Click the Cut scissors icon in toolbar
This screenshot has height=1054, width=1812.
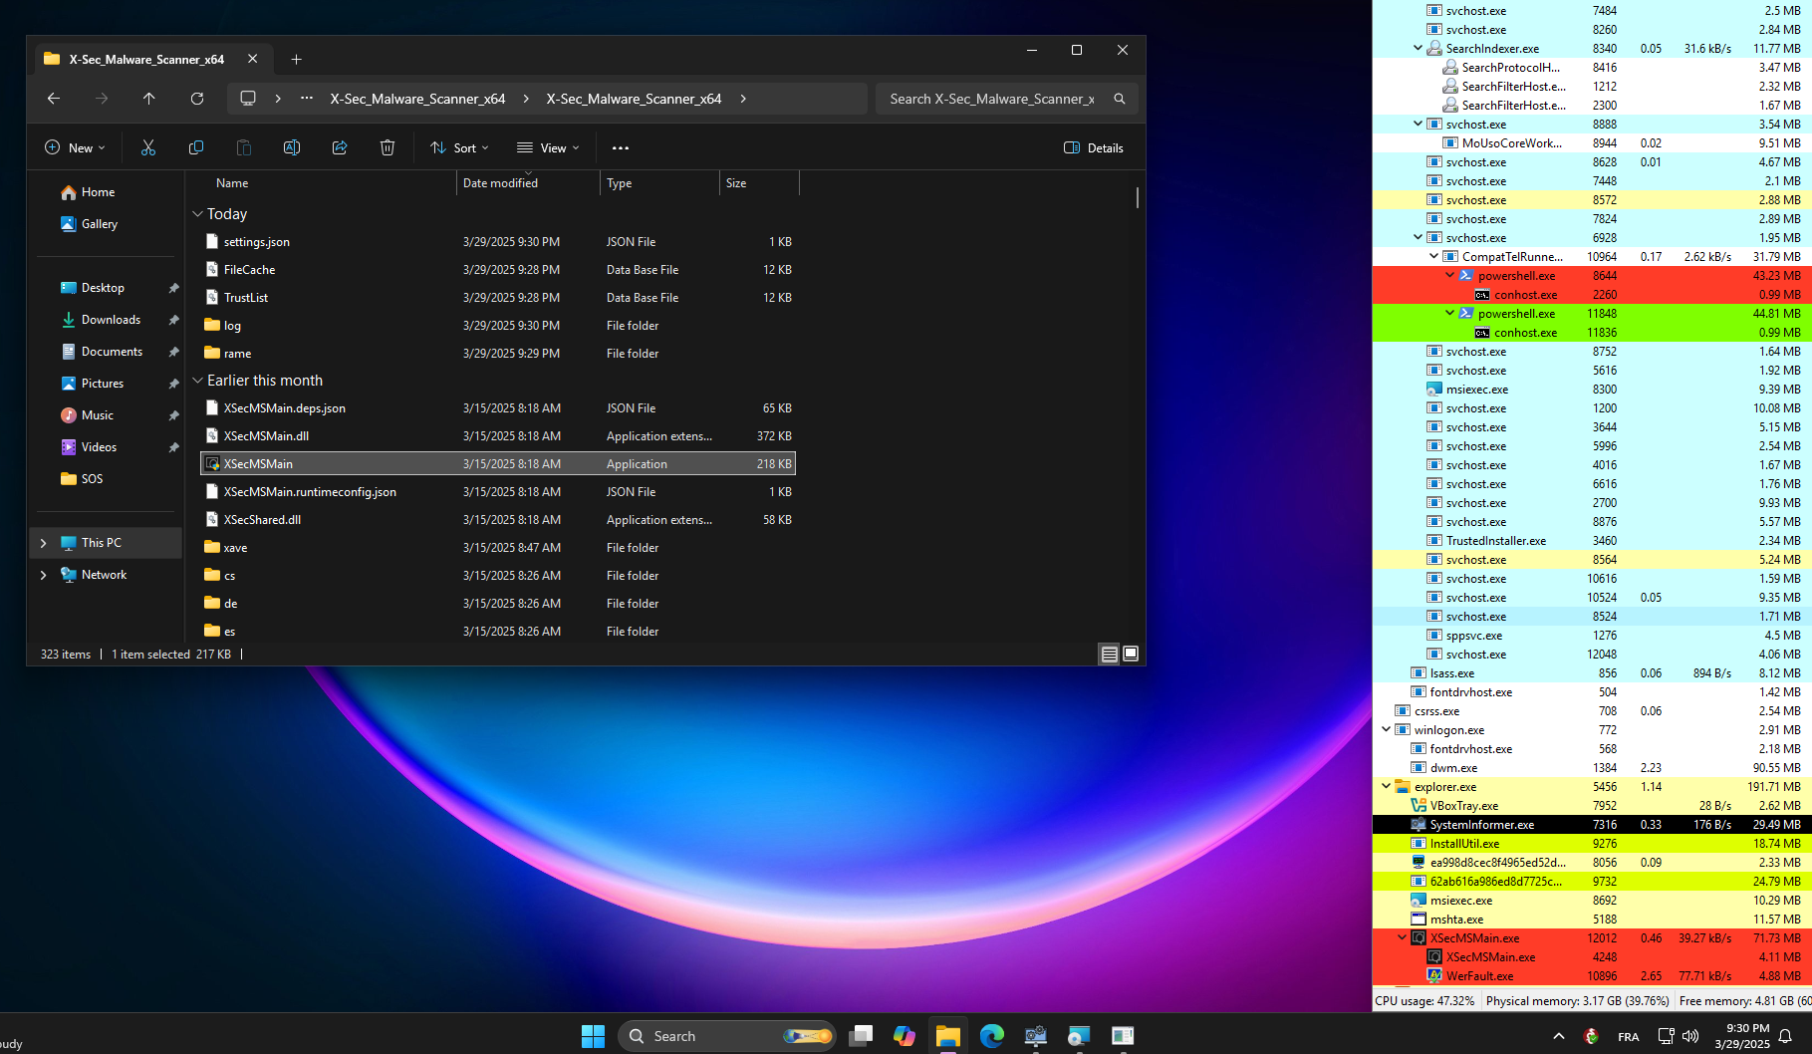point(148,147)
